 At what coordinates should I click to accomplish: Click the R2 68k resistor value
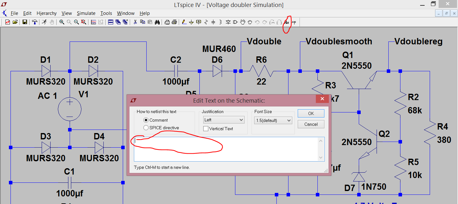pos(415,110)
